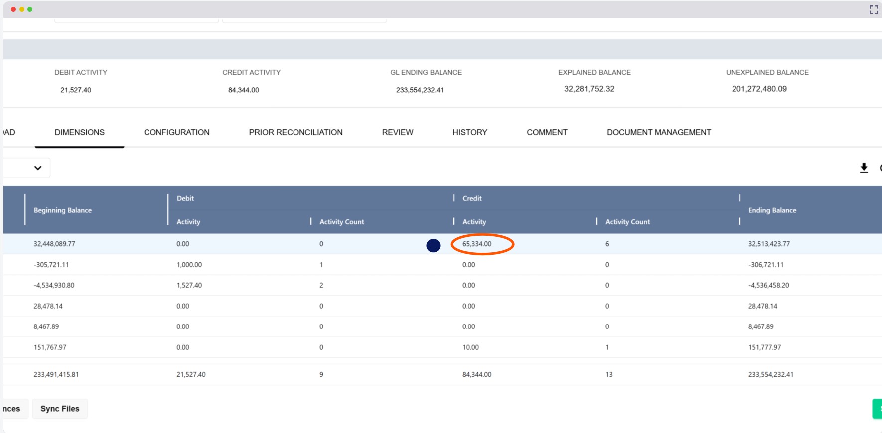The image size is (882, 433).
Task: Click the Debit Activity Count column header
Action: coord(341,222)
